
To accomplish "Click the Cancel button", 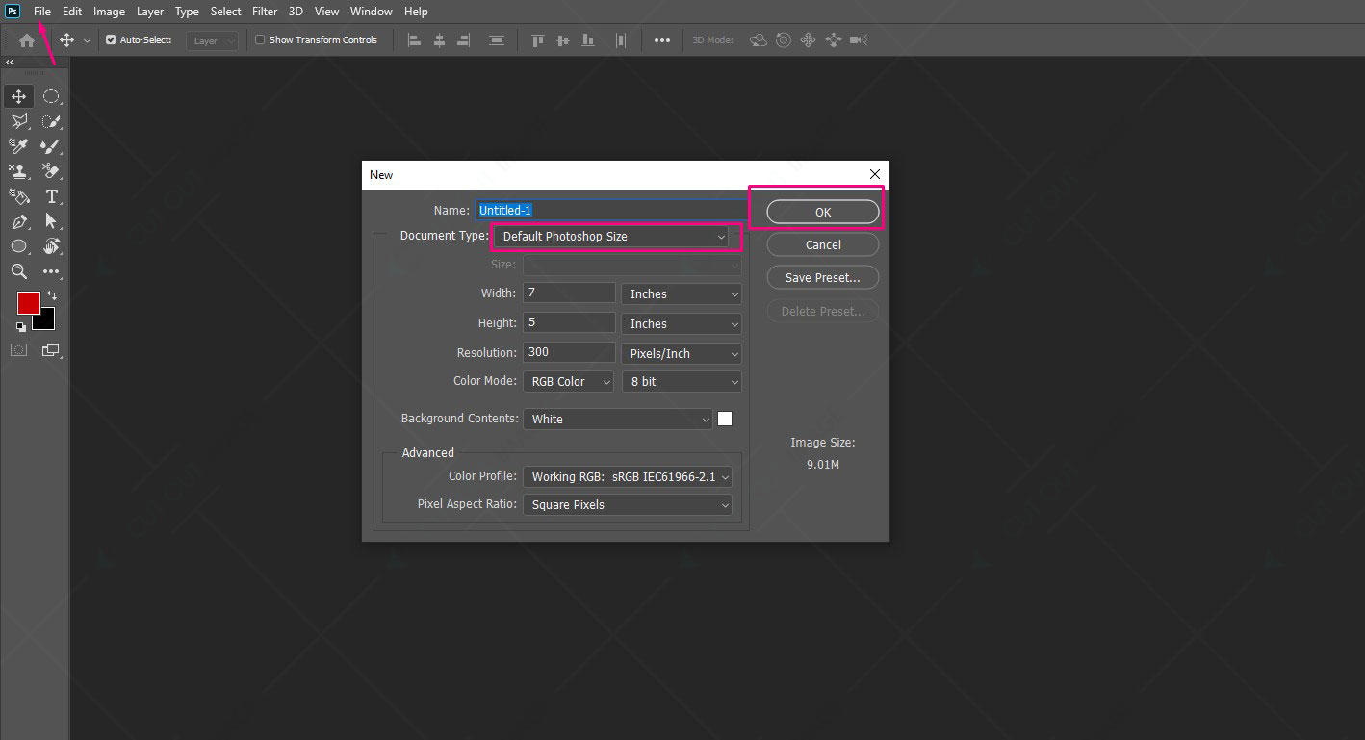I will pyautogui.click(x=823, y=244).
